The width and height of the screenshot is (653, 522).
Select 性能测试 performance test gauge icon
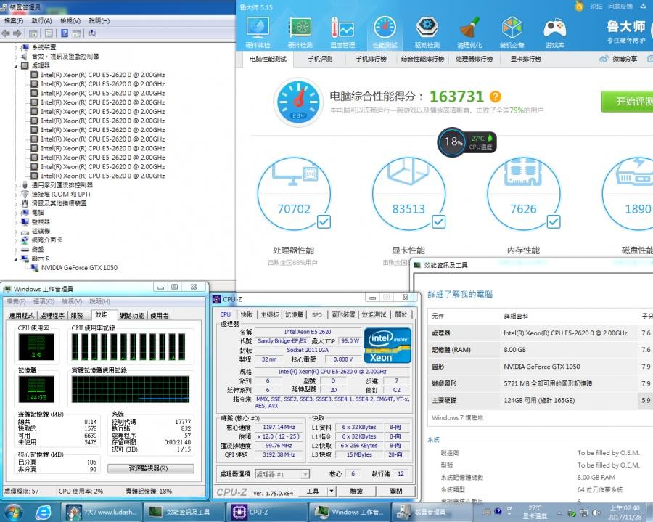[x=385, y=33]
